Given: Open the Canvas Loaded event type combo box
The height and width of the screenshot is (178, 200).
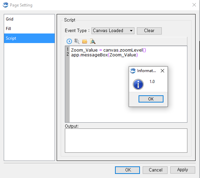Looking at the screenshot, I should pyautogui.click(x=113, y=31).
